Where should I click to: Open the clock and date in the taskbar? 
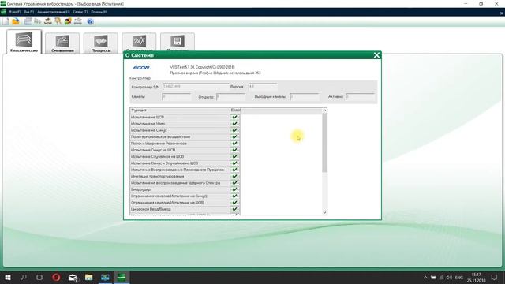click(x=476, y=277)
